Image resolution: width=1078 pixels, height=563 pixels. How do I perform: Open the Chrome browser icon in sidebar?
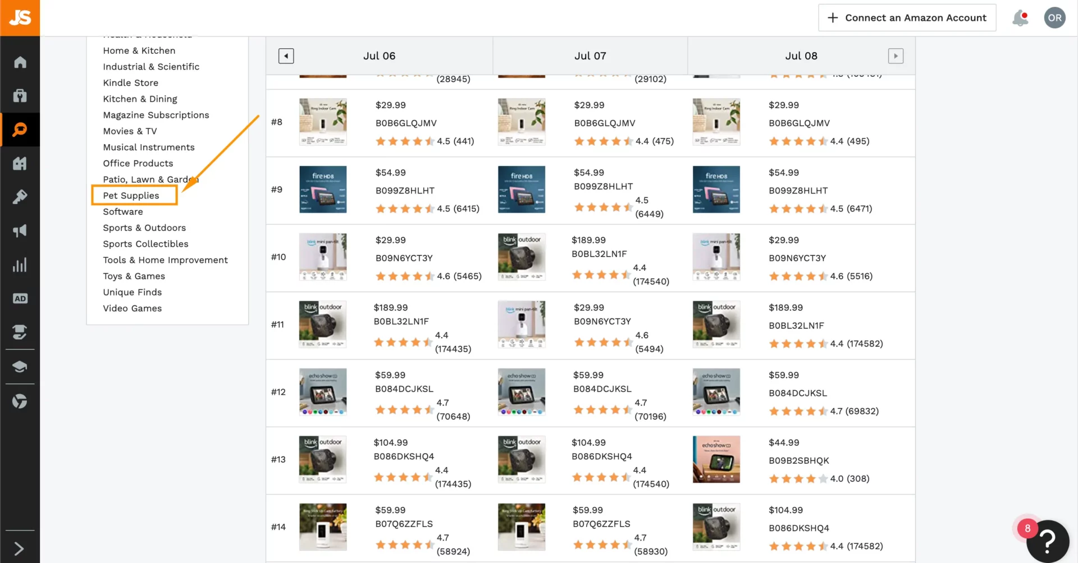(20, 401)
